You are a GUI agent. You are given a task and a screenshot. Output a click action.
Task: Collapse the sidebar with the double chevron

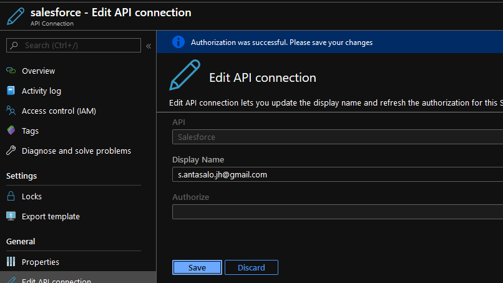coord(149,46)
